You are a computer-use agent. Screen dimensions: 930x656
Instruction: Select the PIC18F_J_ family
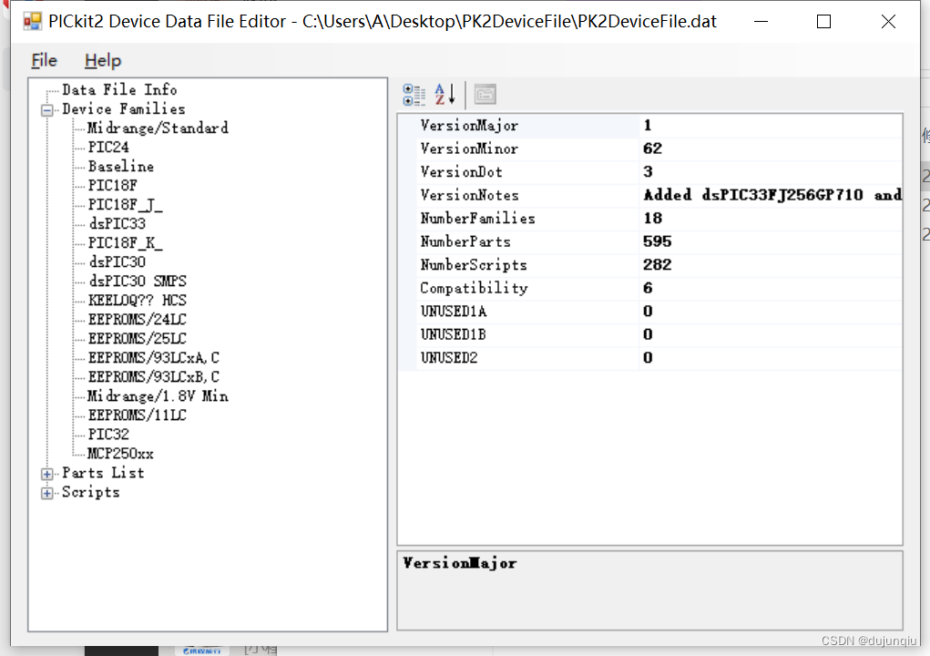pyautogui.click(x=125, y=205)
